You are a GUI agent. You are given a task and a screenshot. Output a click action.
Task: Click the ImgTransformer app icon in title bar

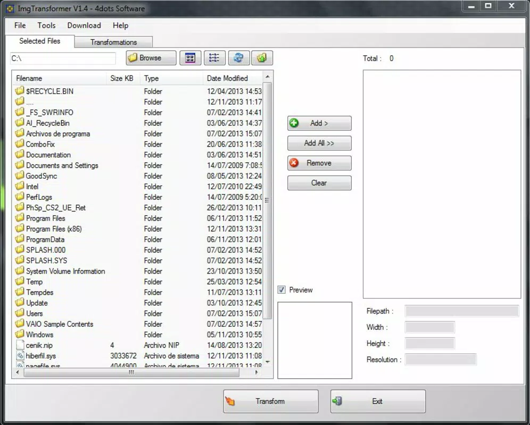10,8
